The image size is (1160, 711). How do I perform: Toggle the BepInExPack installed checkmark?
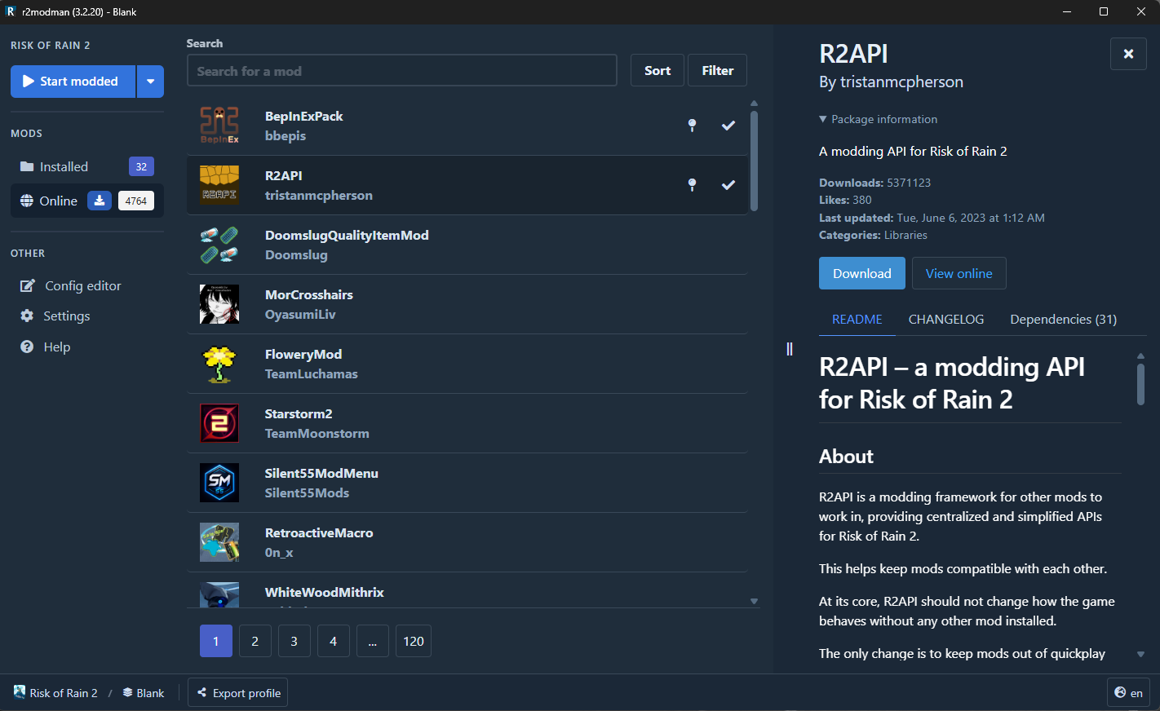pos(728,126)
